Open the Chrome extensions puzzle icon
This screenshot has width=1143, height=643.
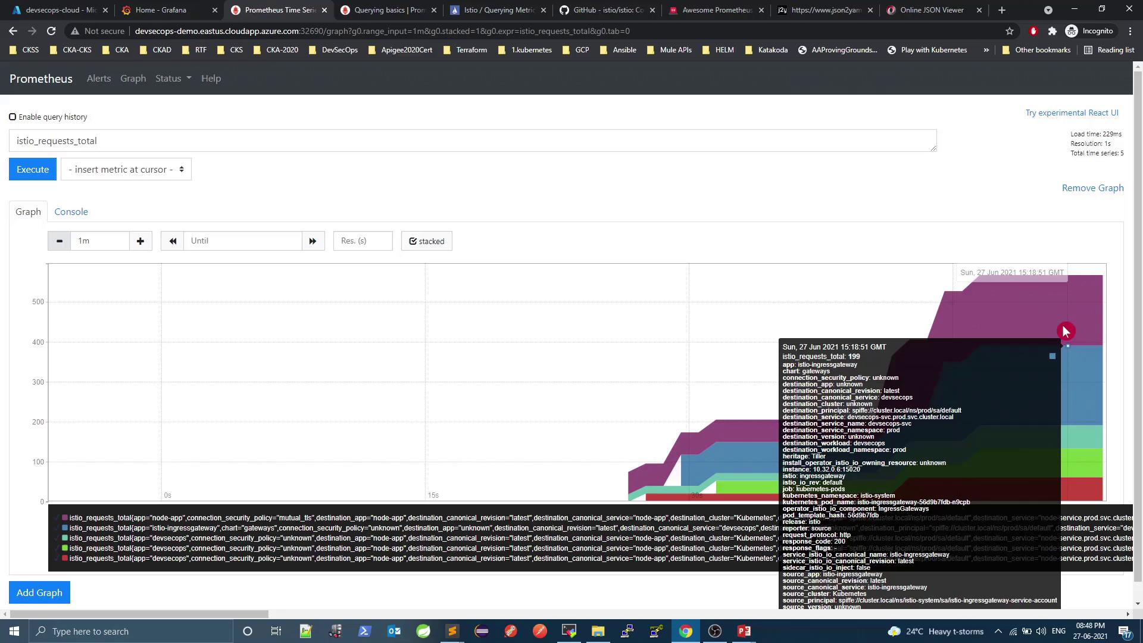(x=1052, y=31)
